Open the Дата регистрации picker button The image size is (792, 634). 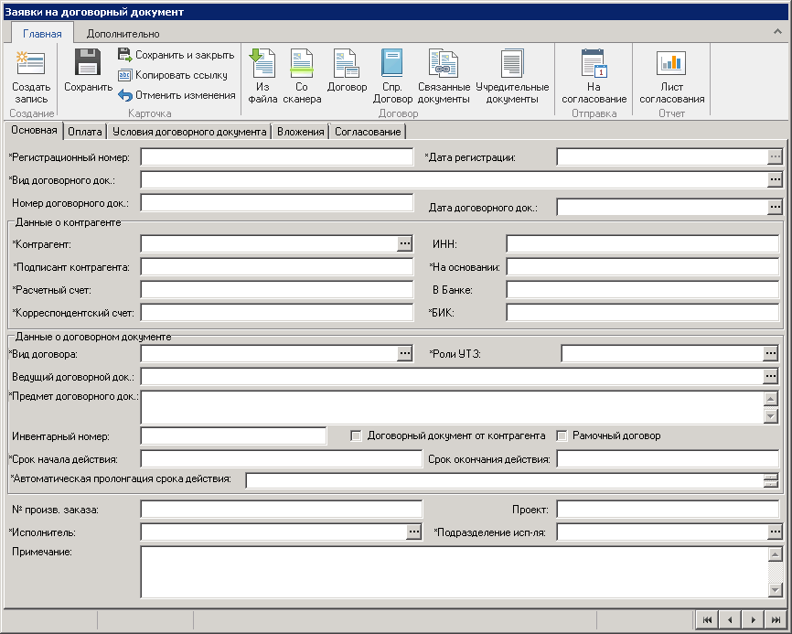click(x=775, y=157)
